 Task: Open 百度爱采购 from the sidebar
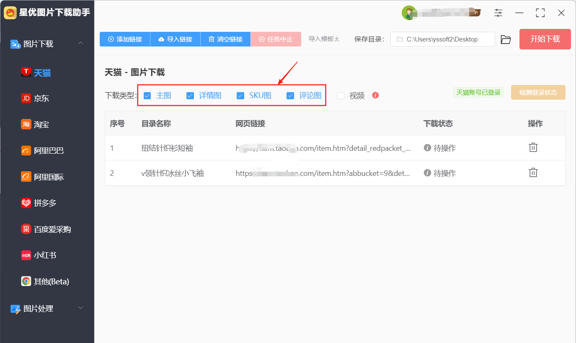point(47,229)
